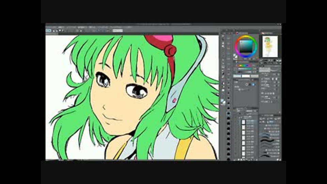Click inside the color wheel's saturation square

(246, 46)
